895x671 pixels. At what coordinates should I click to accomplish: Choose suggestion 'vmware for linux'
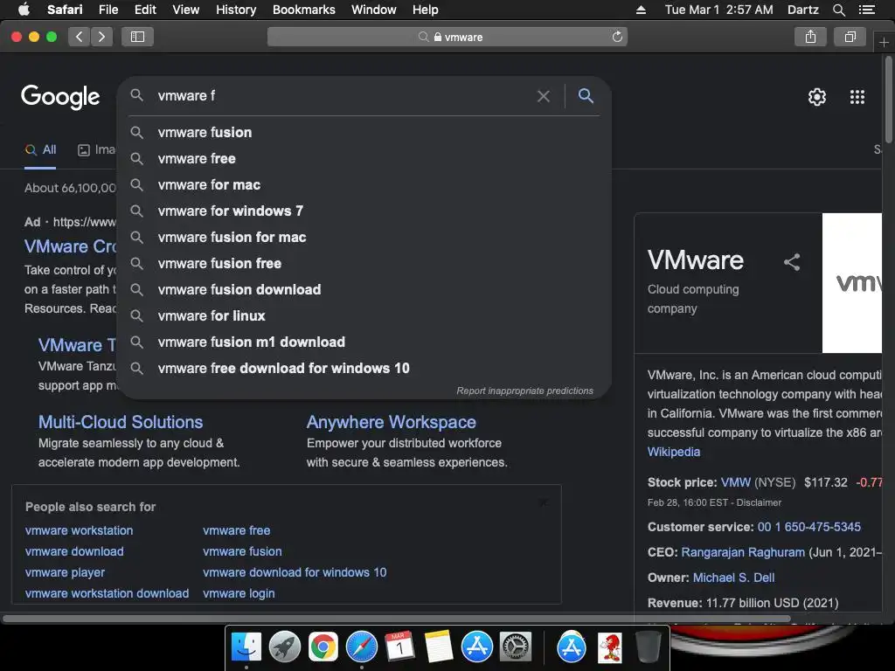tap(364, 316)
